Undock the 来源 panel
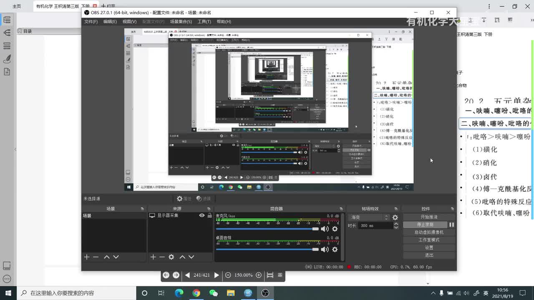 click(x=209, y=209)
